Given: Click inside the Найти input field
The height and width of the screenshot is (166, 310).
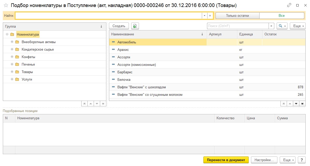Looking at the screenshot, I should 104,16.
